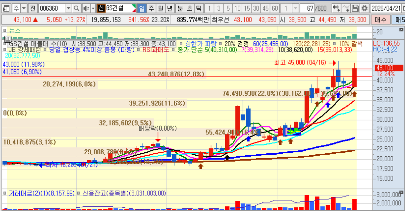Open the 주 market-type dropdown arrow

[x=24, y=8]
